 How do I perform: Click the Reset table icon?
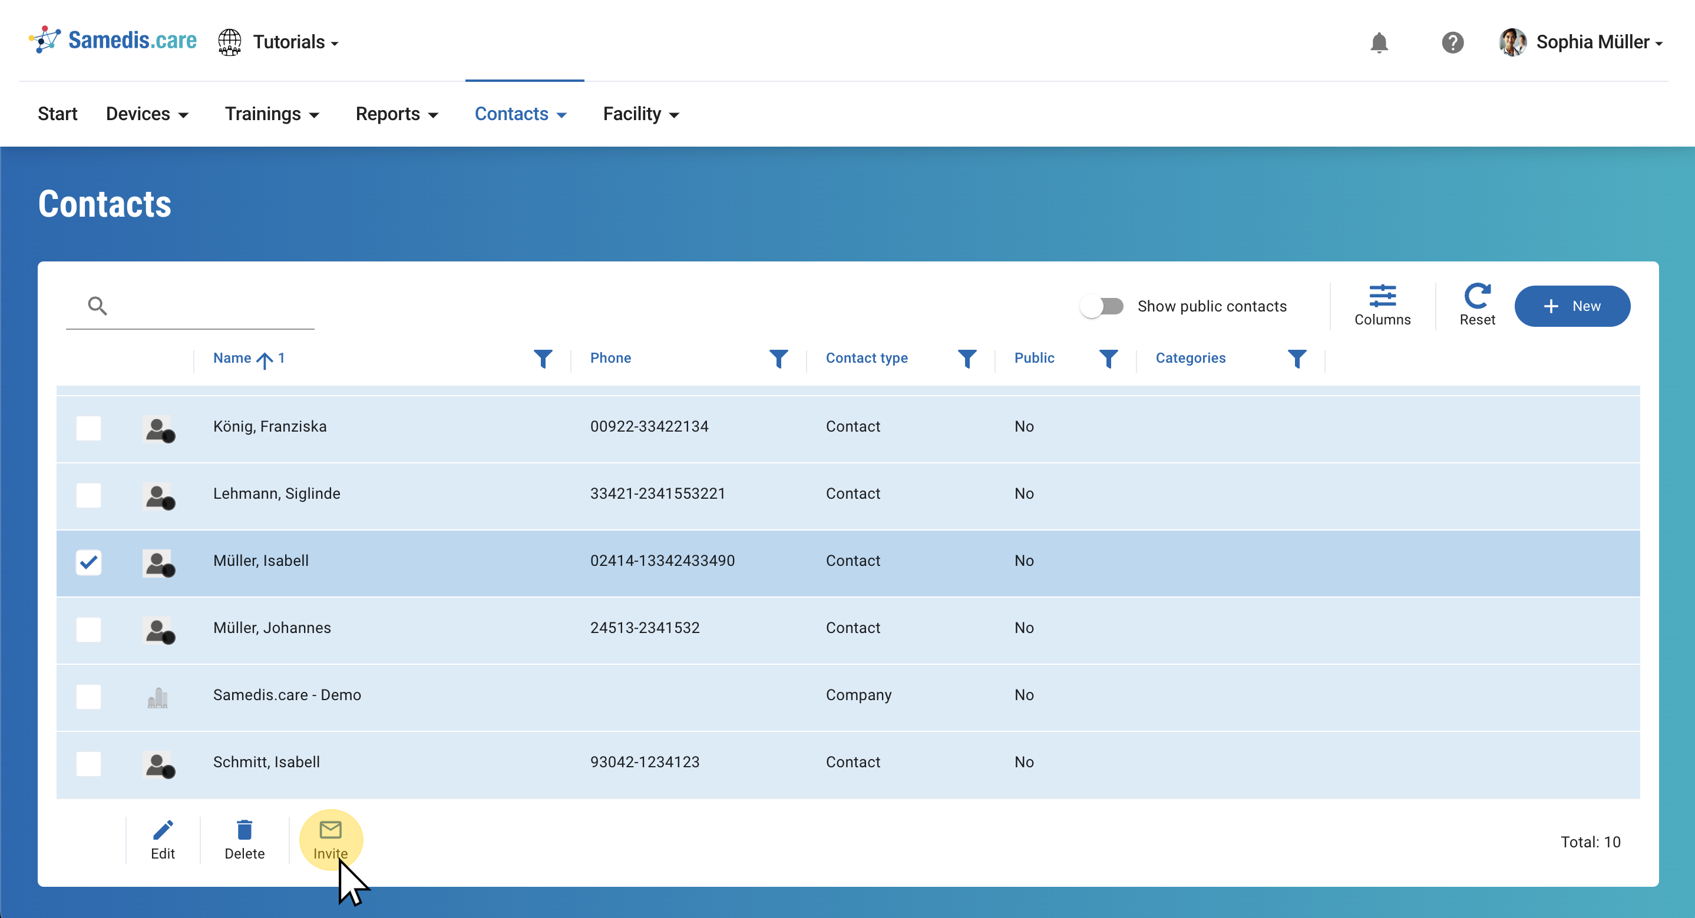pyautogui.click(x=1476, y=297)
